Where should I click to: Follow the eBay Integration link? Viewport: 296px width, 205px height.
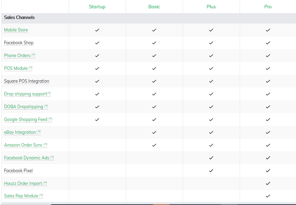coord(20,132)
